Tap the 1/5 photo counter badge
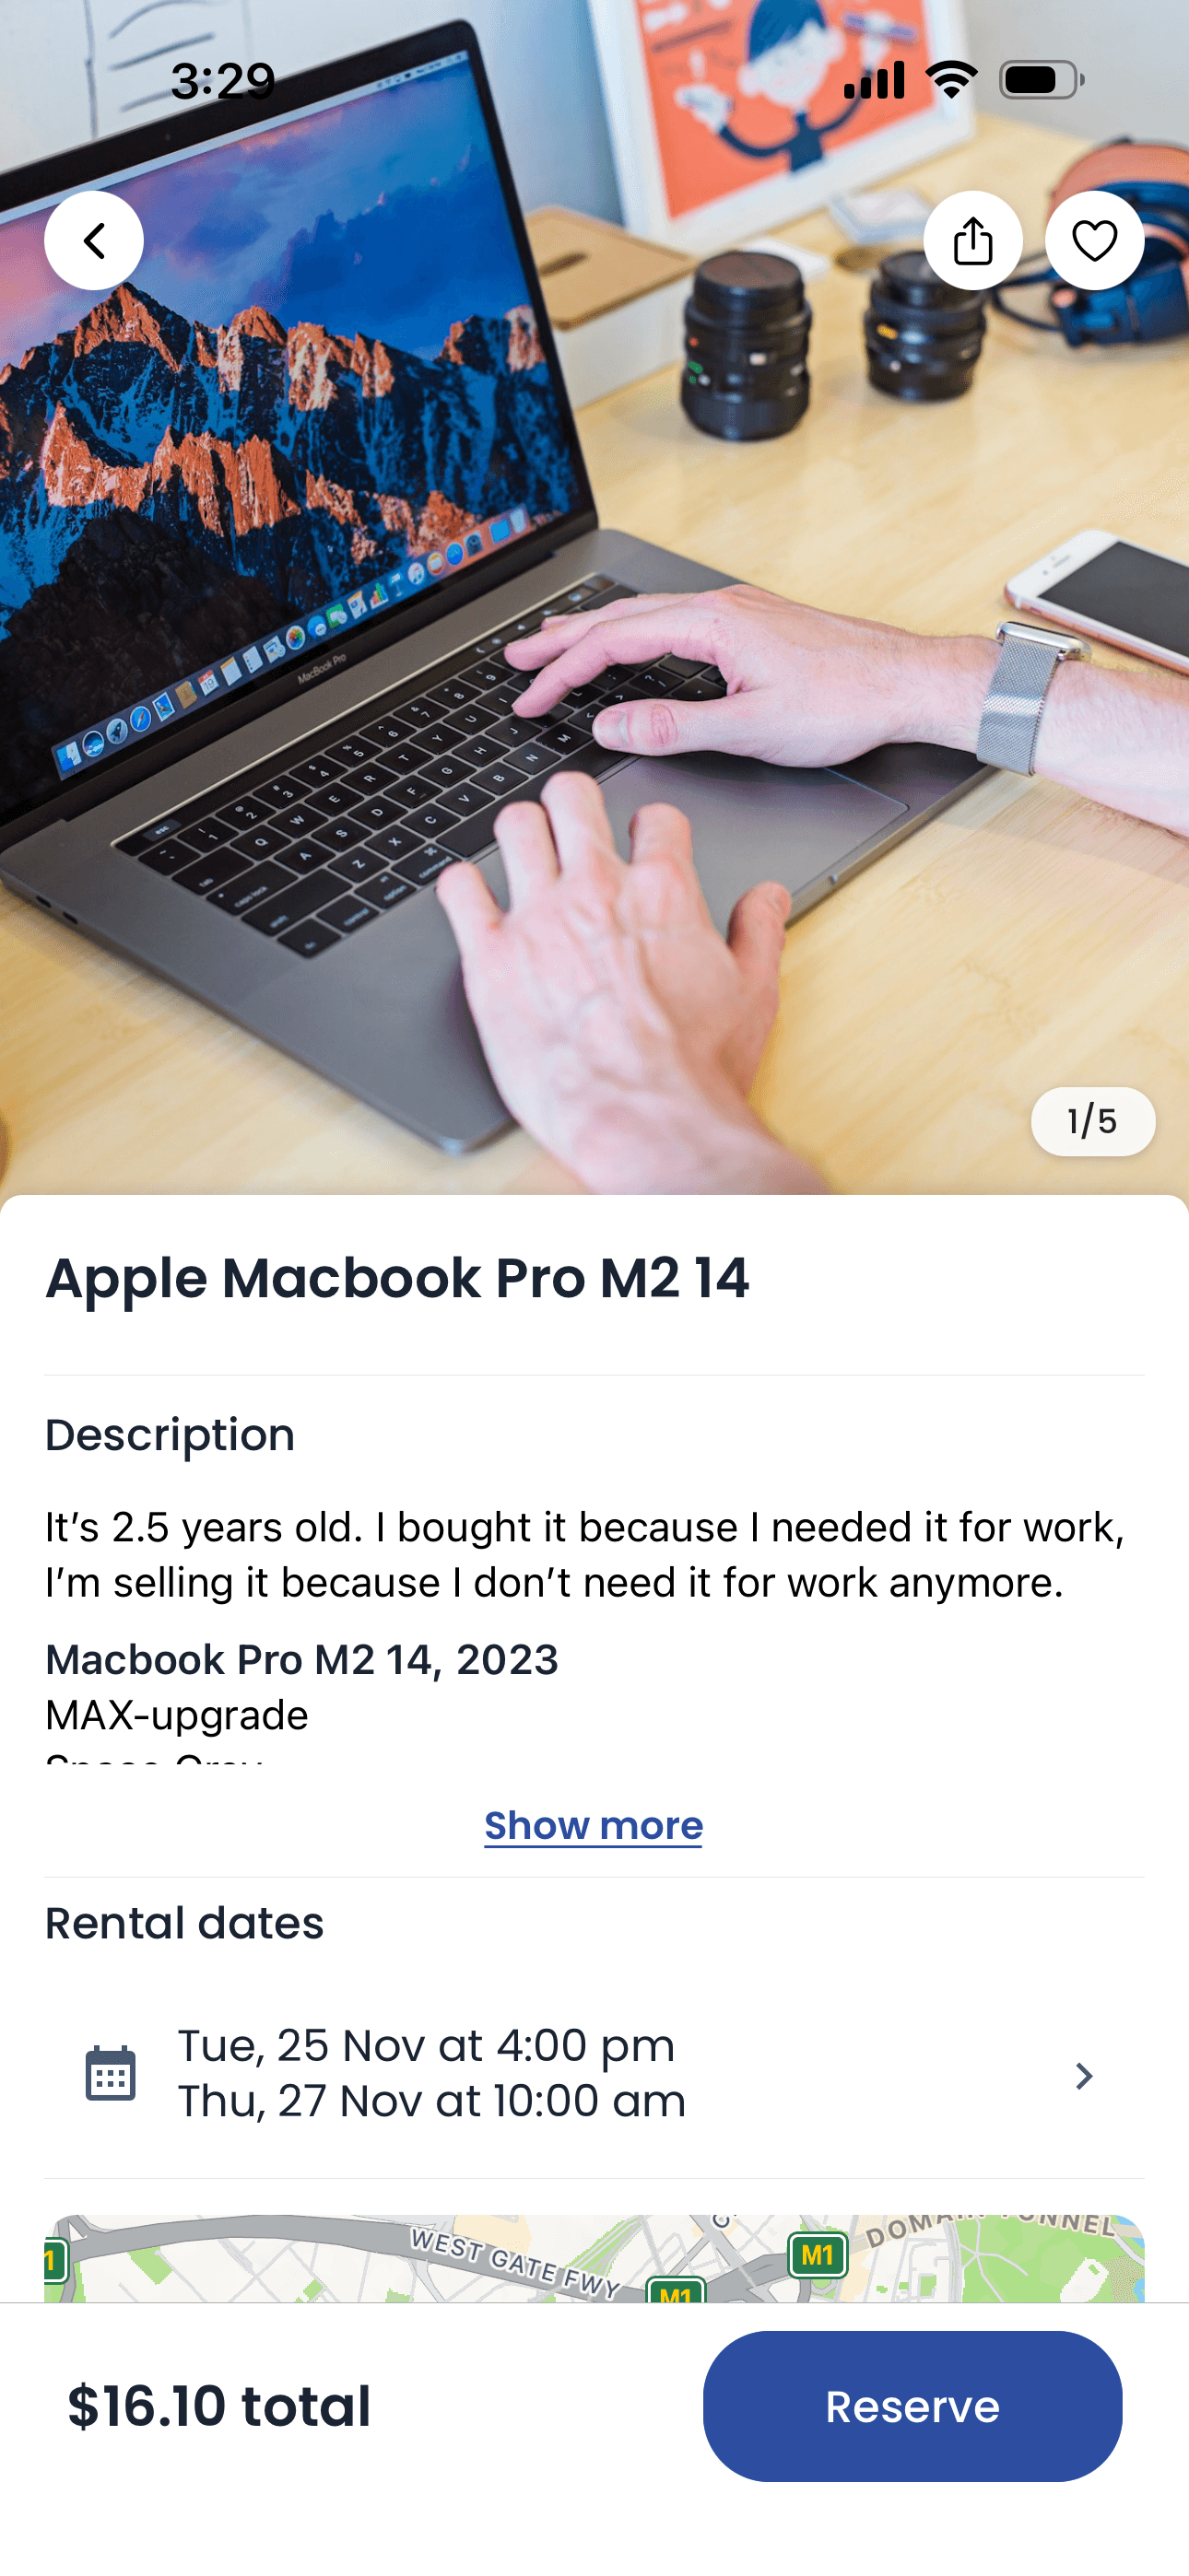Viewport: 1189px width, 2576px height. click(1093, 1121)
